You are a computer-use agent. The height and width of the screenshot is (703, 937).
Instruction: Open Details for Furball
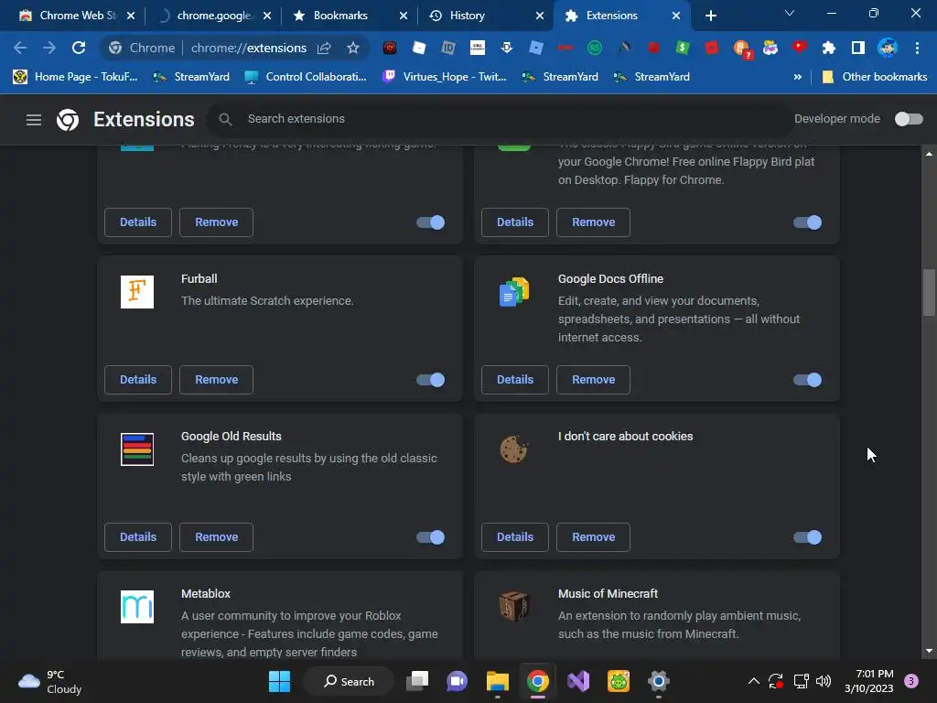tap(138, 380)
